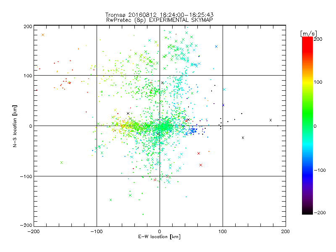Click the N-S axis tick label "200"
This screenshot has width=336, height=252.
tap(28, 26)
